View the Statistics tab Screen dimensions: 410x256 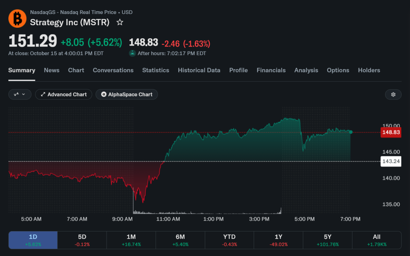click(x=156, y=70)
